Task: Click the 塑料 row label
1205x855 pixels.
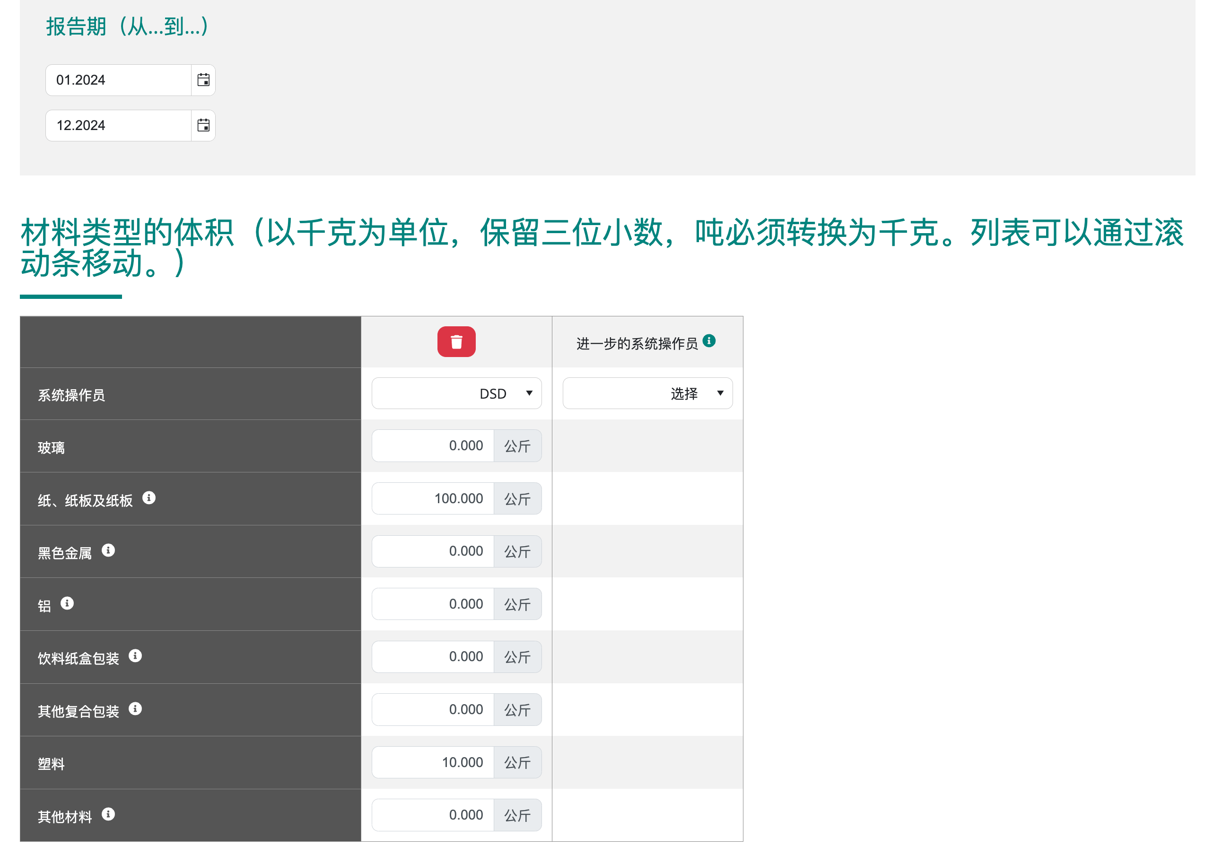Action: (51, 764)
